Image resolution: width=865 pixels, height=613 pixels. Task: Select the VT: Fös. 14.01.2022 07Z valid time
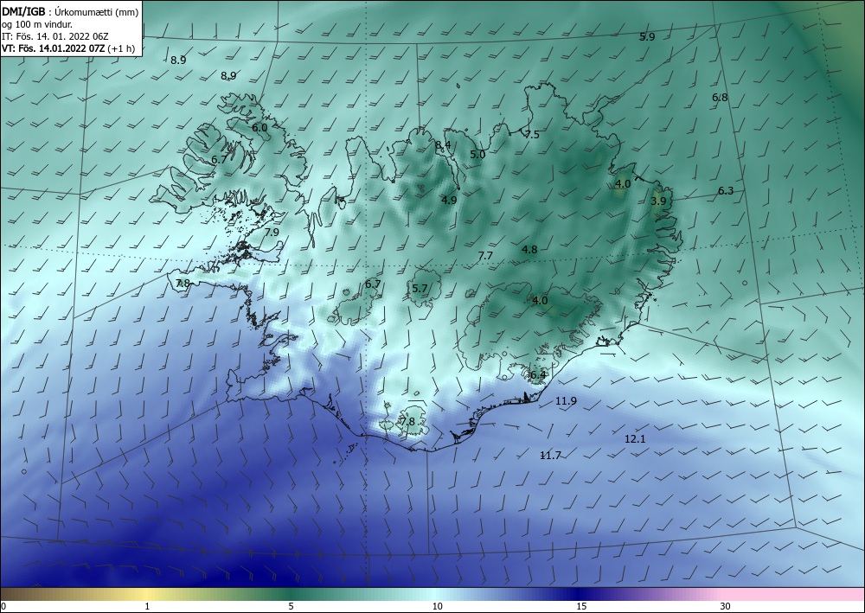(x=53, y=48)
